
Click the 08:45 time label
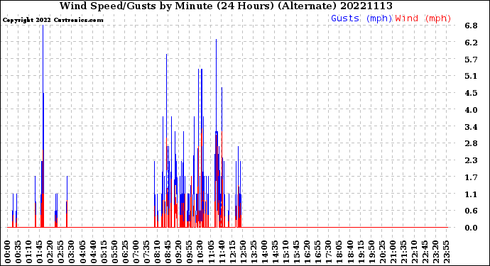[168, 252]
